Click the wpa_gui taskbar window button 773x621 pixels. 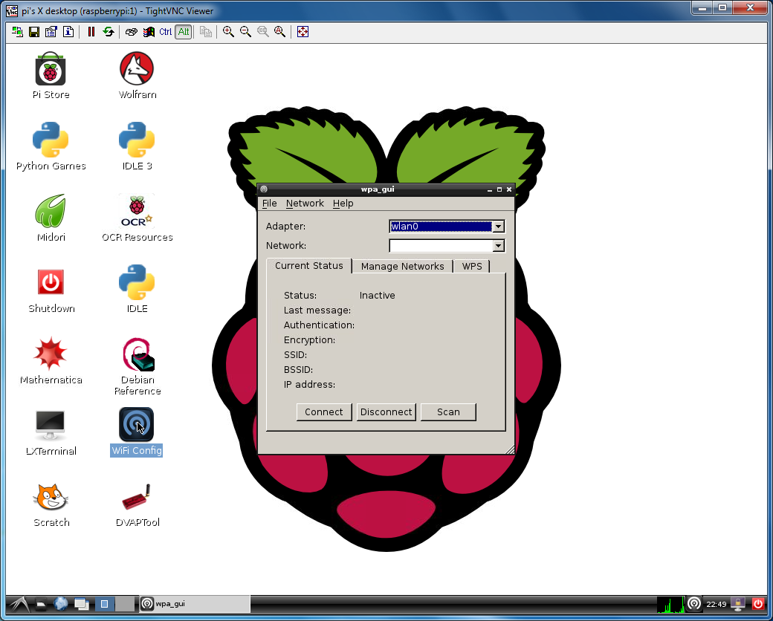[x=194, y=604]
